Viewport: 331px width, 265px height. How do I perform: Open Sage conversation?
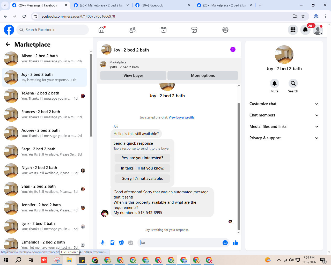point(45,152)
